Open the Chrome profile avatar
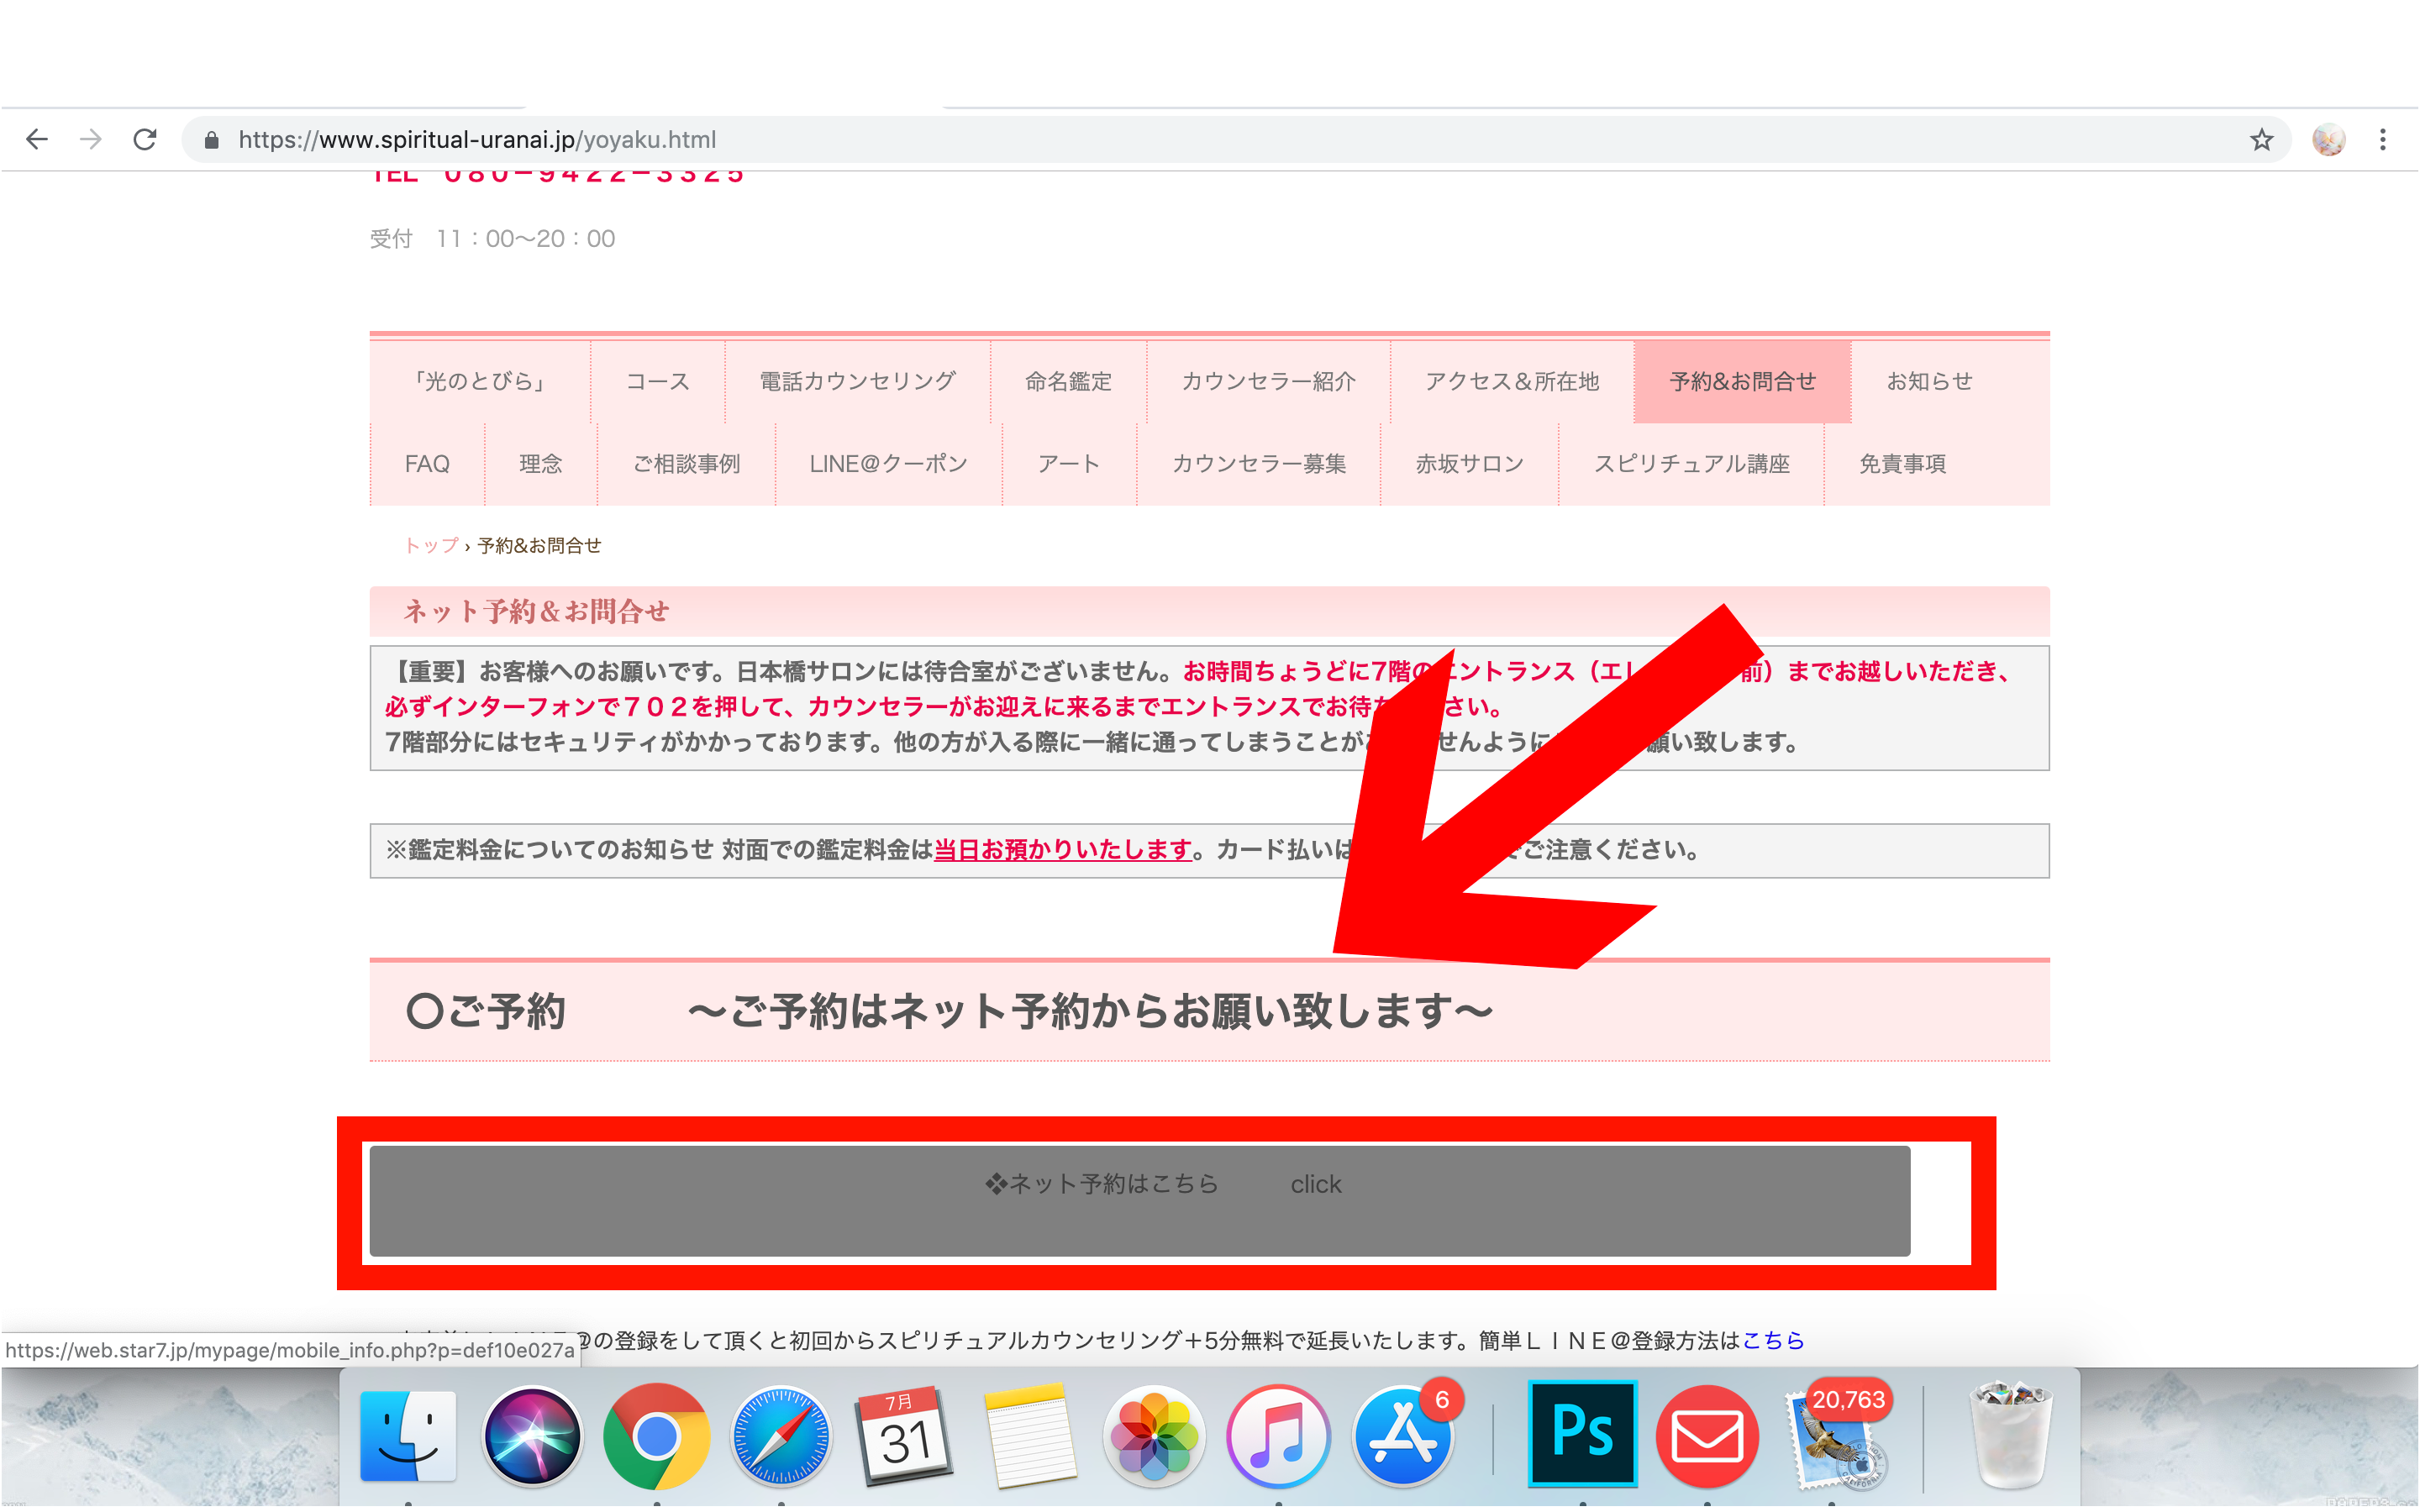Image resolution: width=2420 pixels, height=1512 pixels. pyautogui.click(x=2329, y=140)
